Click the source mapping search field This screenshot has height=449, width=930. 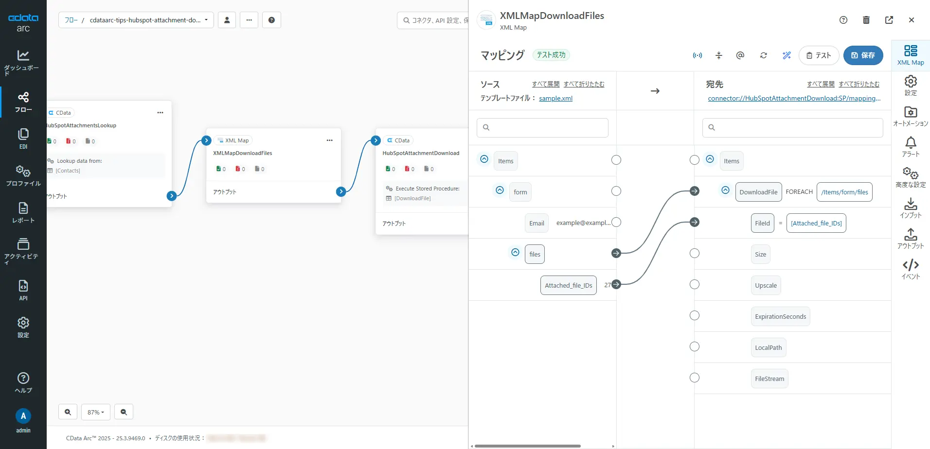point(542,127)
